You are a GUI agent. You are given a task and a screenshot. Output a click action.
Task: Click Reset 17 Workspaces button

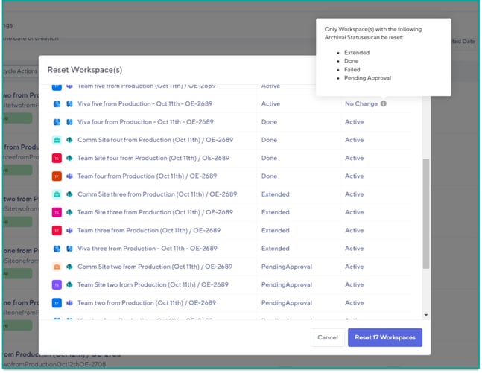point(384,338)
